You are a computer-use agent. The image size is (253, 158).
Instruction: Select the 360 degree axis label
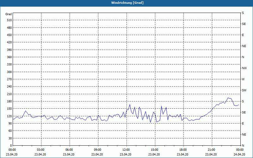point(9,57)
